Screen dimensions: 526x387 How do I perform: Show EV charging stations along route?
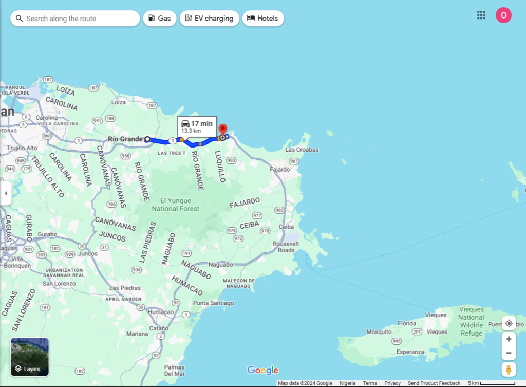click(209, 19)
